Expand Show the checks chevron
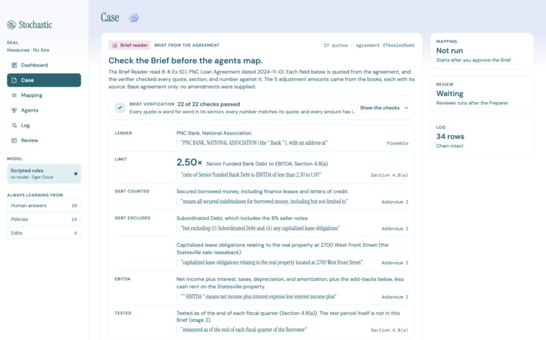 (406, 108)
